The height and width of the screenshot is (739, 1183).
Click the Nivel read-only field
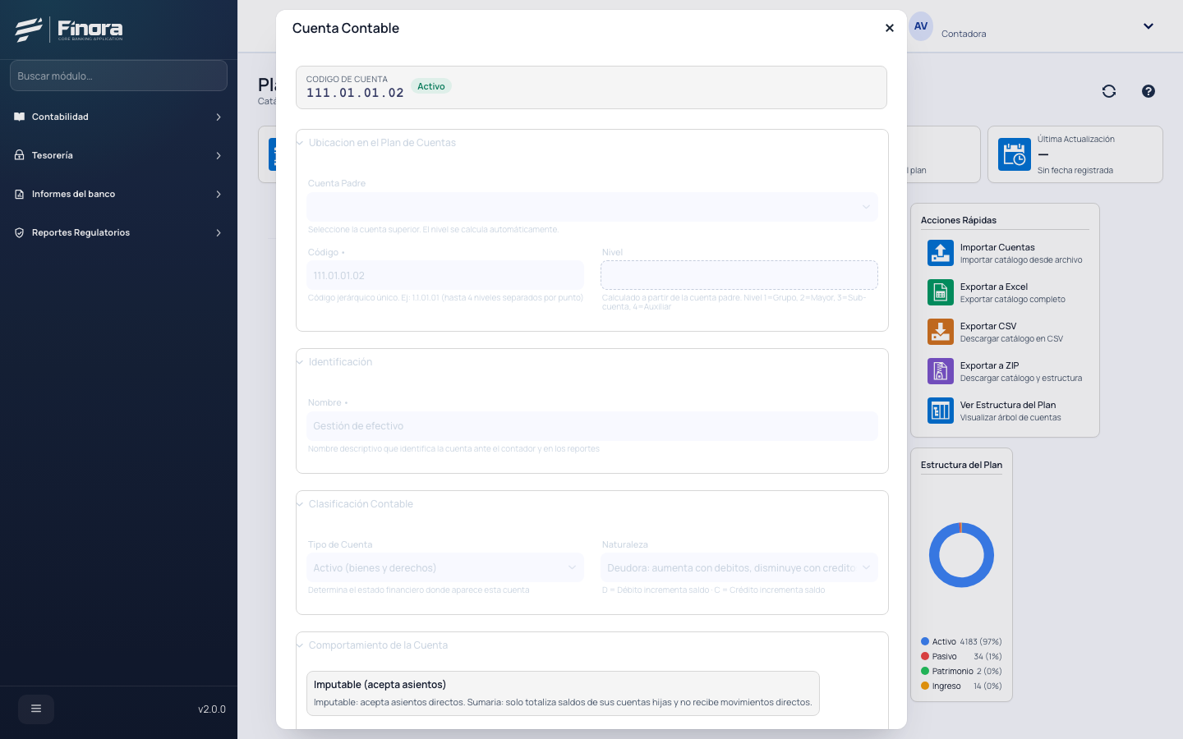pos(739,275)
